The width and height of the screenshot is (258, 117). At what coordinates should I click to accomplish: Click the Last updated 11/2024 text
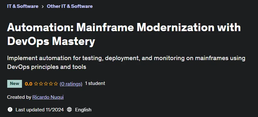coord(40,109)
